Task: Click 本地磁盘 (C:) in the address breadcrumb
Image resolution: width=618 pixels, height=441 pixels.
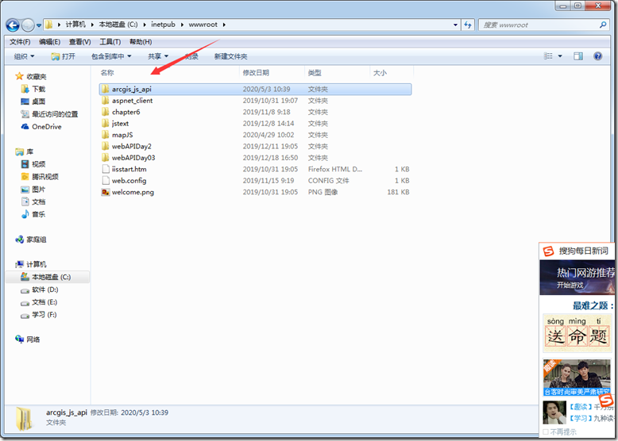Action: tap(118, 25)
